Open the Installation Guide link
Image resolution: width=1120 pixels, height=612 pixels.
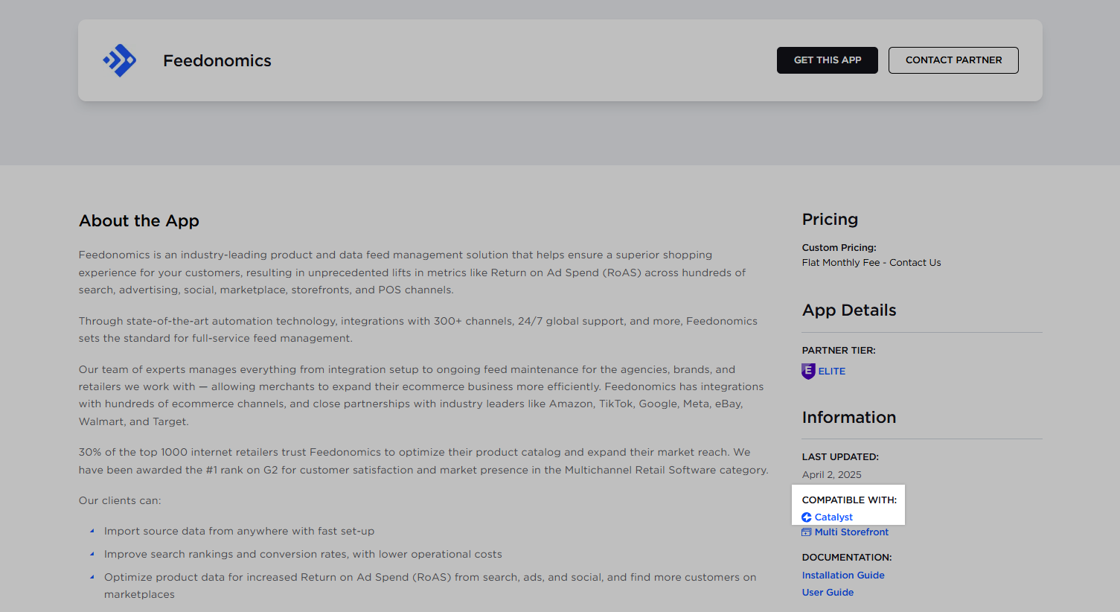click(x=843, y=576)
